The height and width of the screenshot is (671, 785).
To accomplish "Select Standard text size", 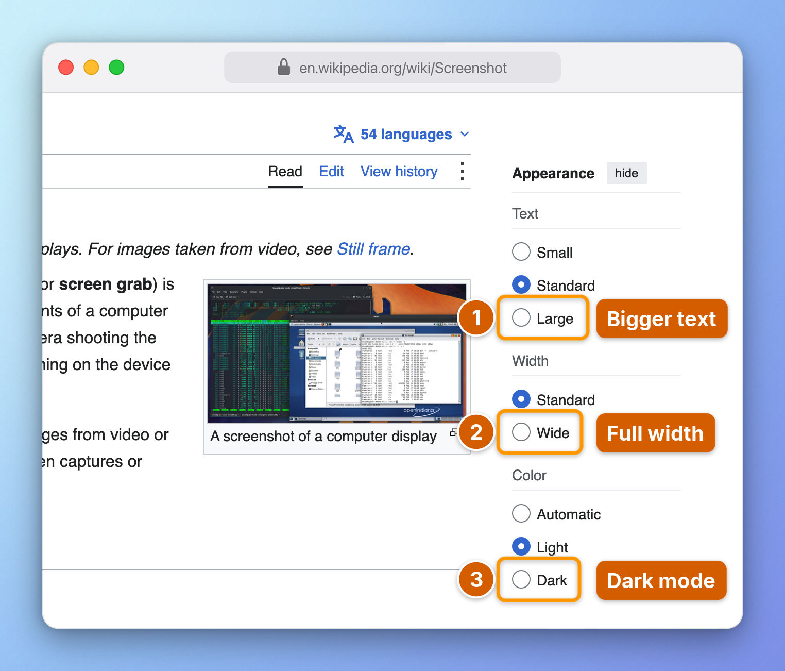I will click(521, 284).
